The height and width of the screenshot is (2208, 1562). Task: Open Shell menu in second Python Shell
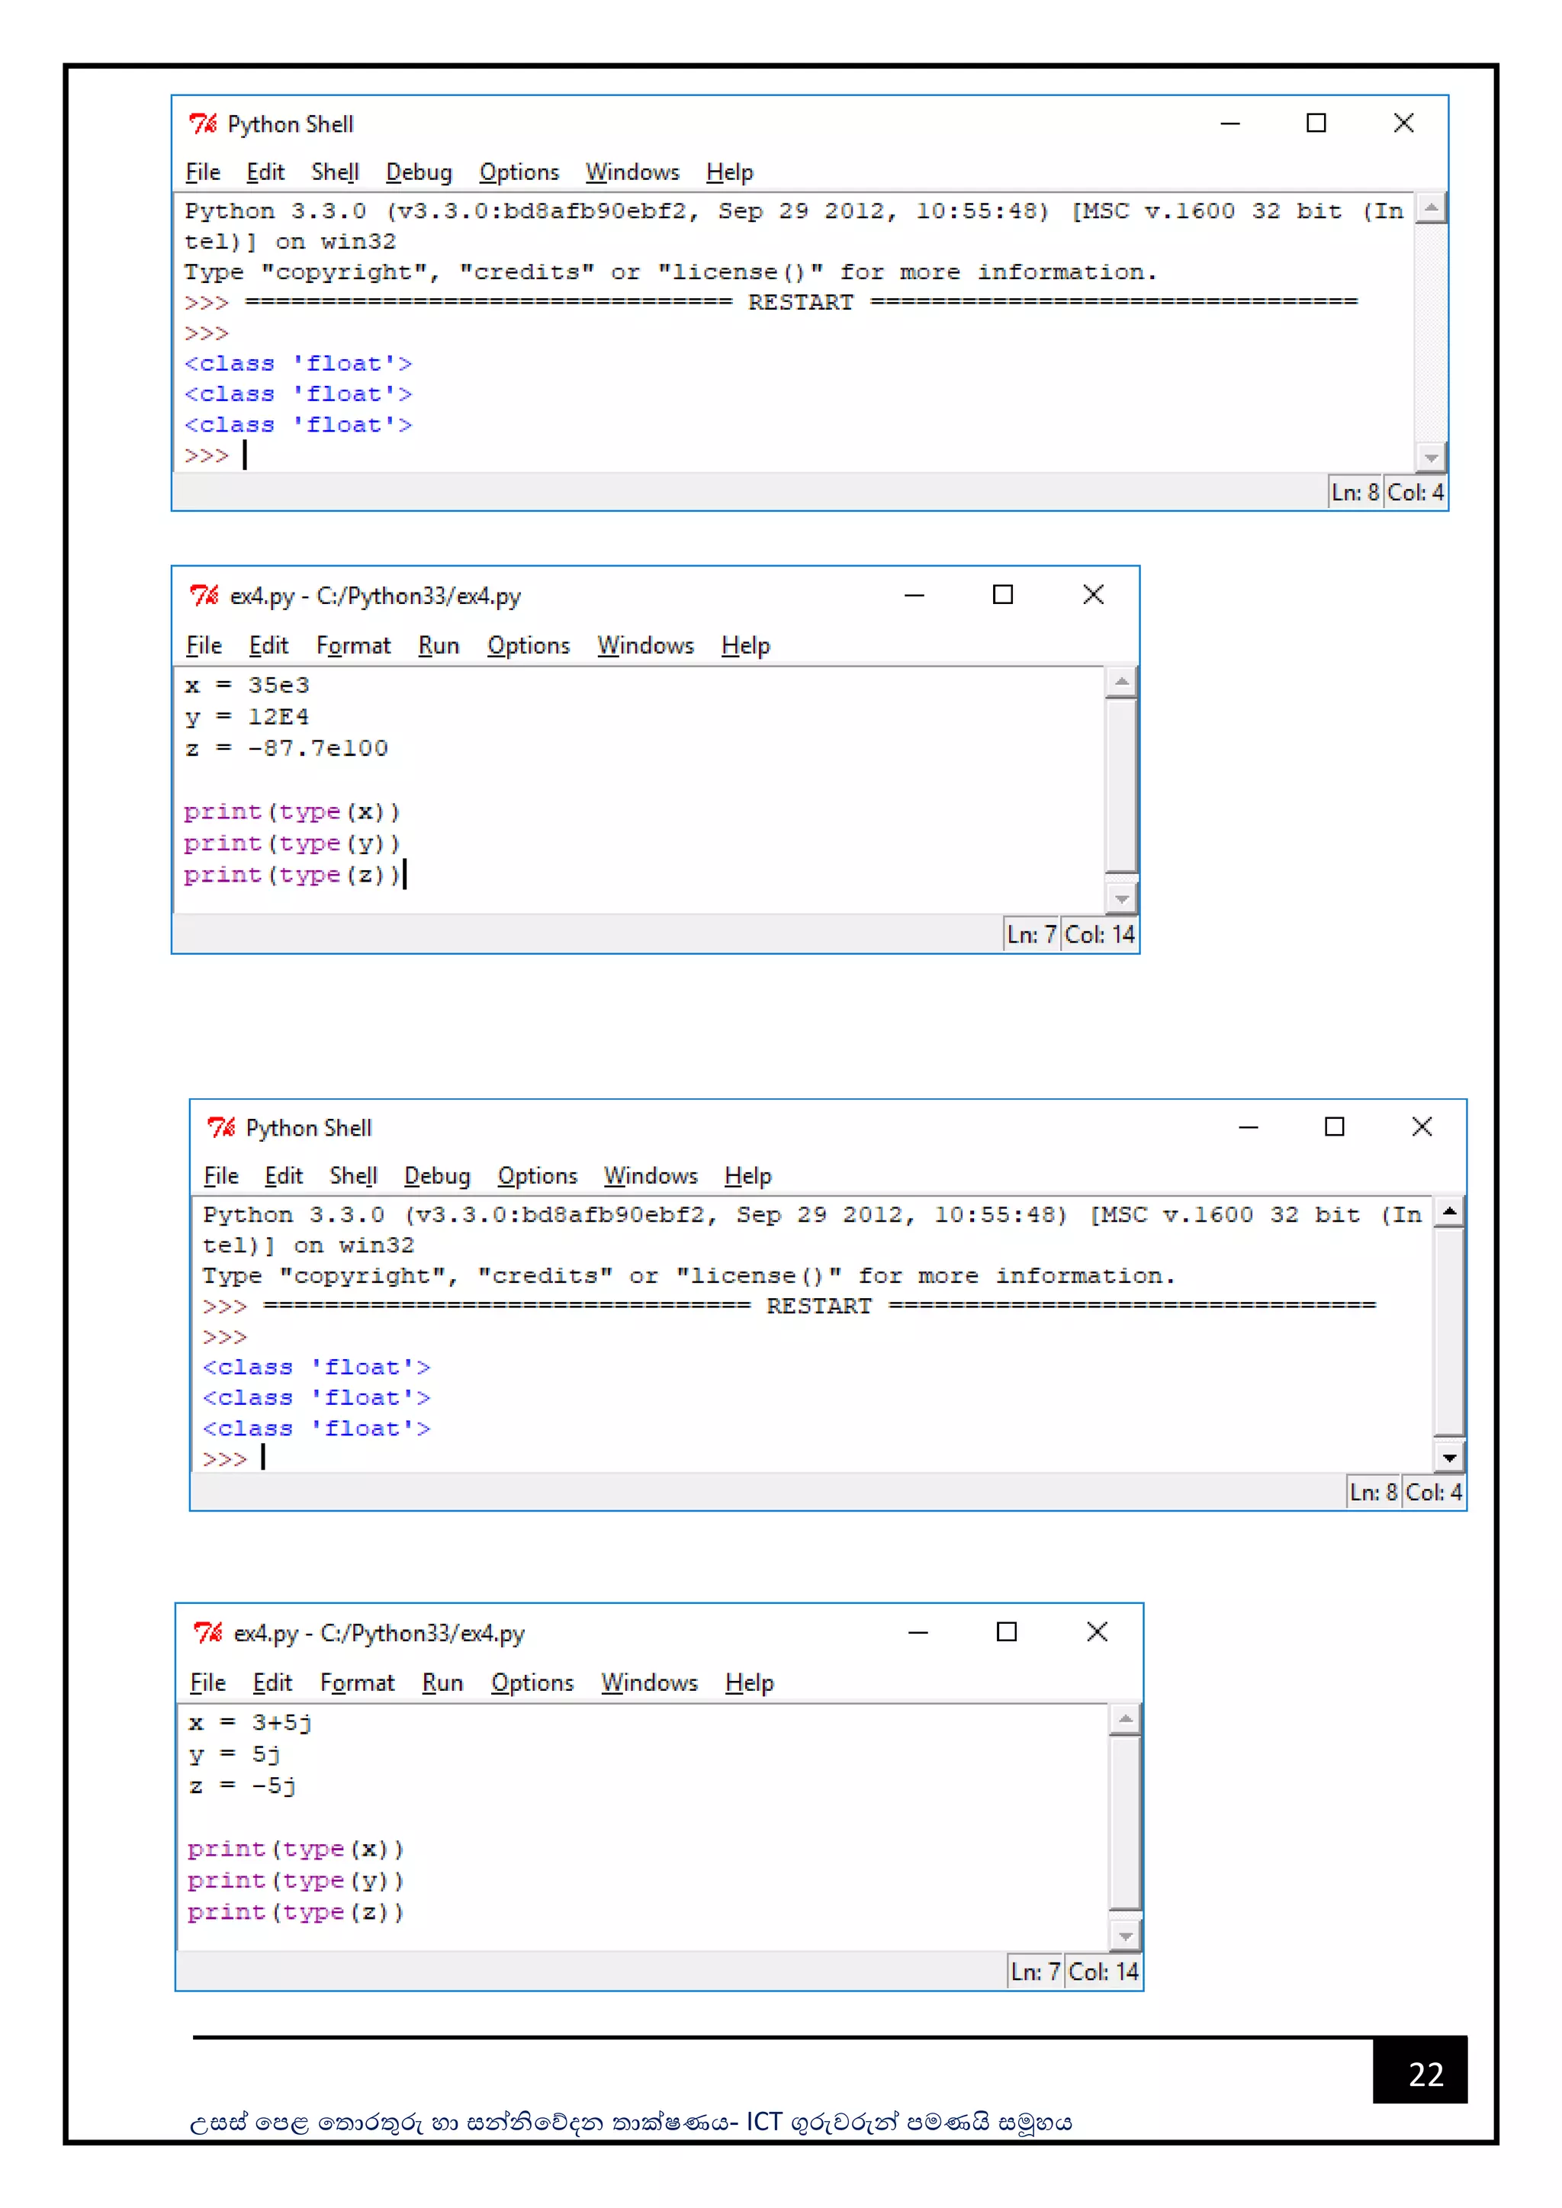point(353,1176)
